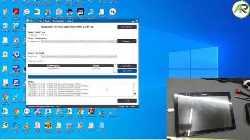Open the network monitors desktop icon
Viewport: 250px width, 140px height.
tap(16, 54)
